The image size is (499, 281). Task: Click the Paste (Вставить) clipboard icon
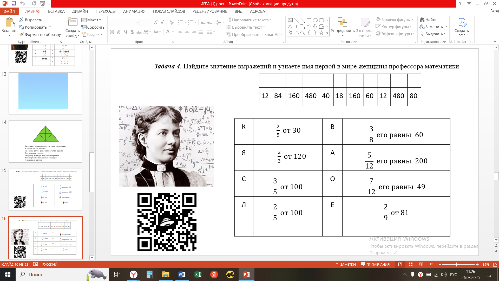(10, 23)
